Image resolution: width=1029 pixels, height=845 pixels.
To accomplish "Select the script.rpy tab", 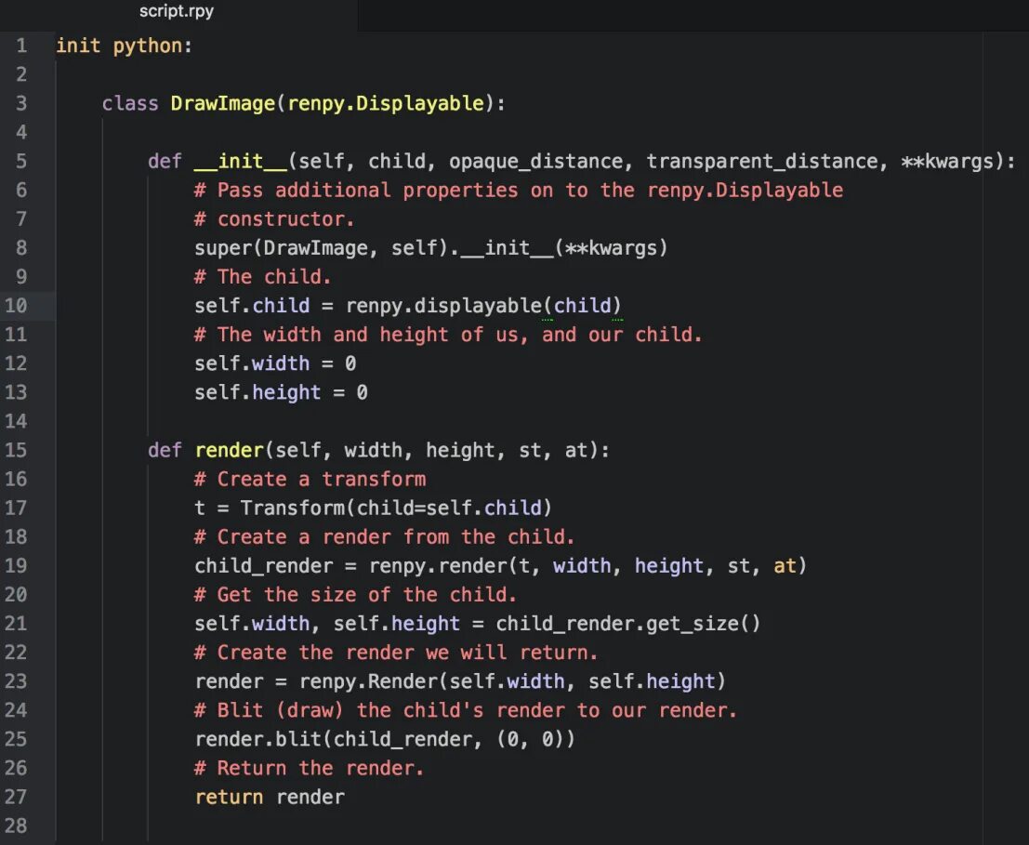I will tap(177, 11).
